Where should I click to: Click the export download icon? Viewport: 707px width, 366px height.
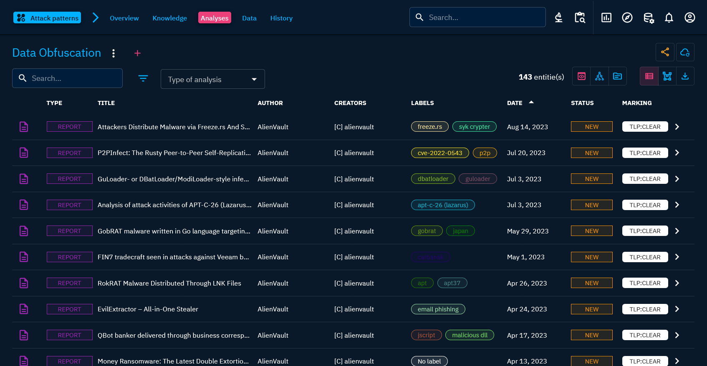tap(685, 76)
